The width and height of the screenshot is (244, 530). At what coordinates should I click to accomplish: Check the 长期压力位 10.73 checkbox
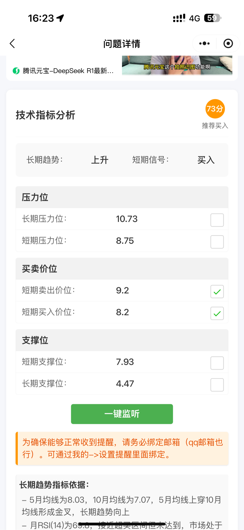(x=217, y=220)
